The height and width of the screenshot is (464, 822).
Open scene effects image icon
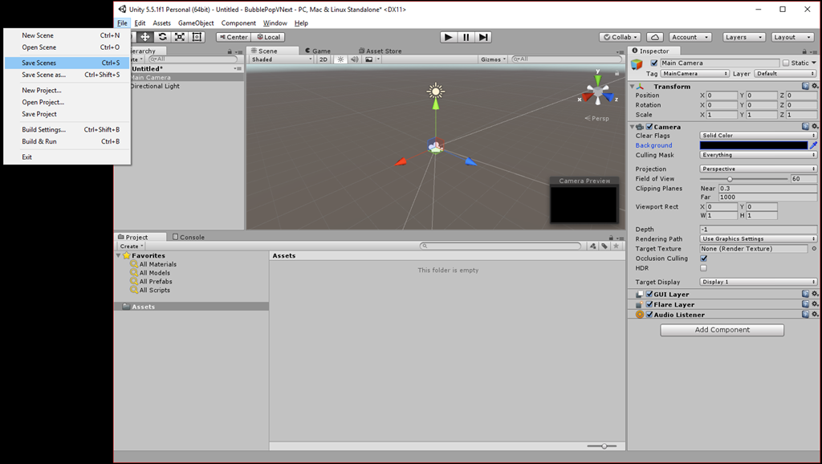369,59
